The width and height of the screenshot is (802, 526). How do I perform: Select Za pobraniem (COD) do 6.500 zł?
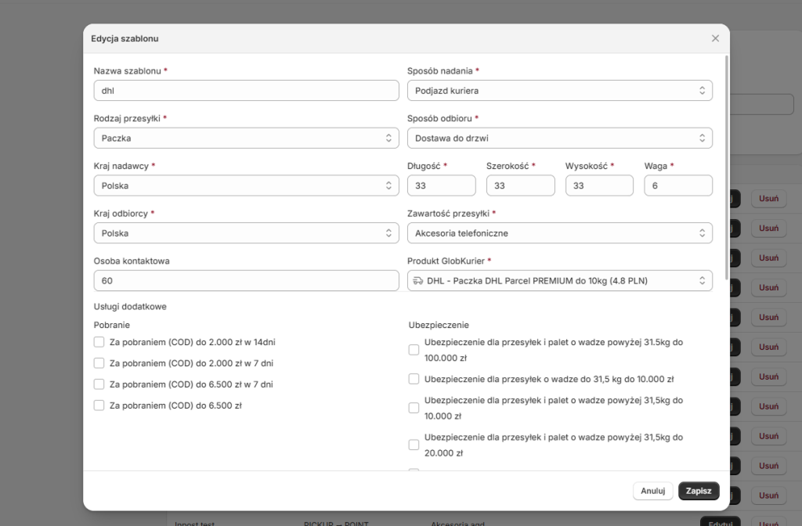[x=99, y=405]
